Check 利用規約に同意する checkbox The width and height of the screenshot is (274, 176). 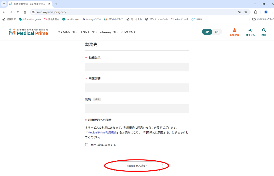[x=87, y=145]
